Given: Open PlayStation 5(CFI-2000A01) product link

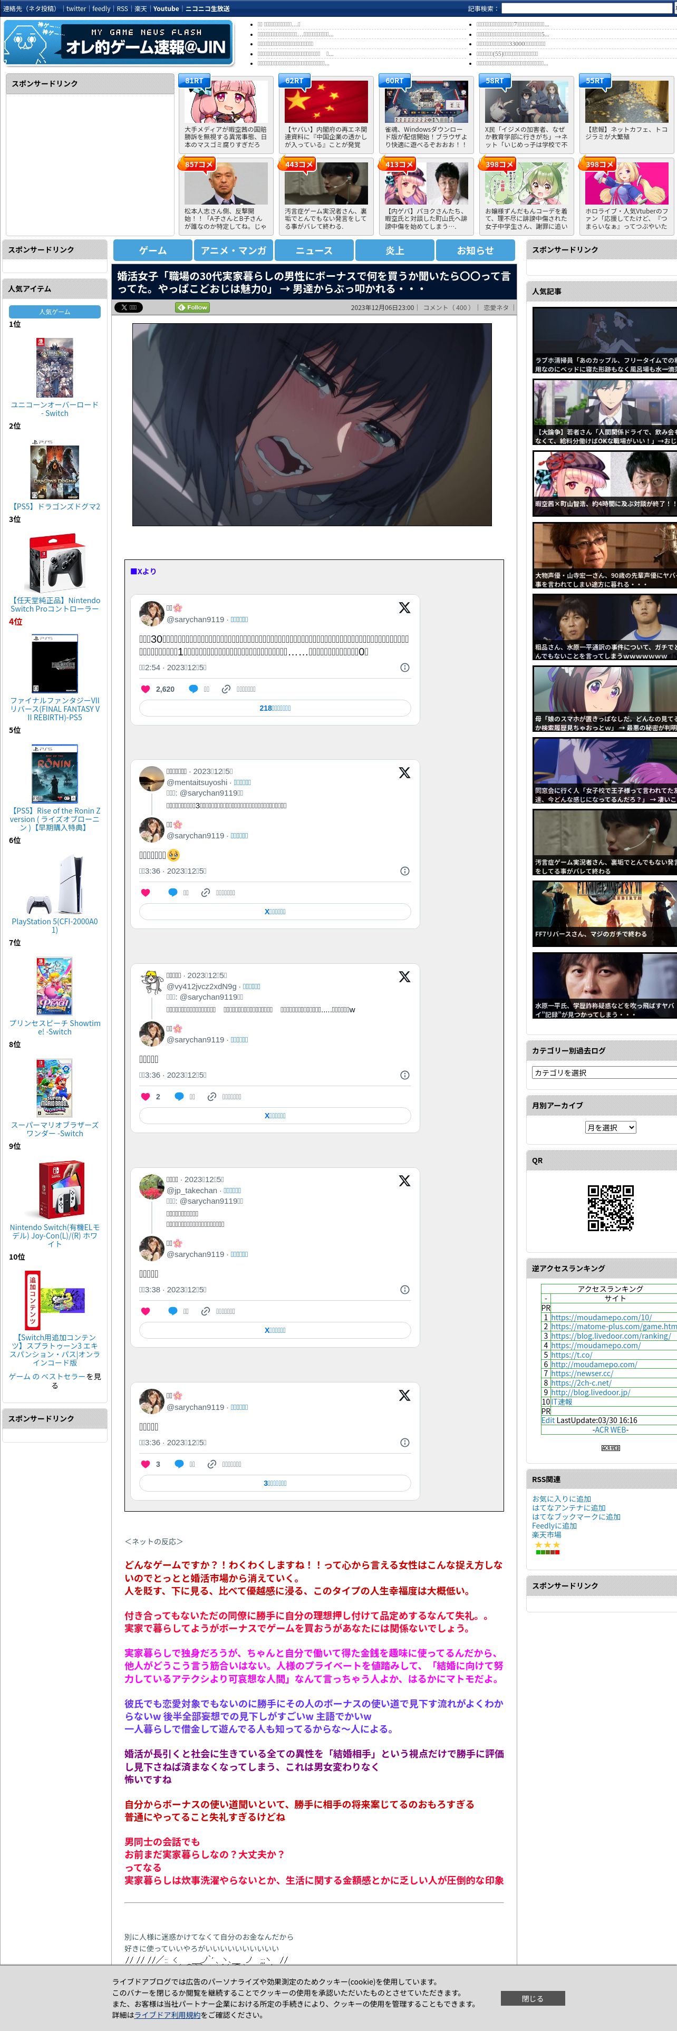Looking at the screenshot, I should click(x=55, y=926).
